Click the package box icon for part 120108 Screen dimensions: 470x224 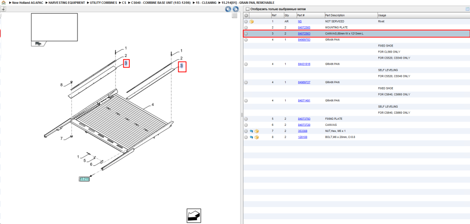[x=257, y=137]
